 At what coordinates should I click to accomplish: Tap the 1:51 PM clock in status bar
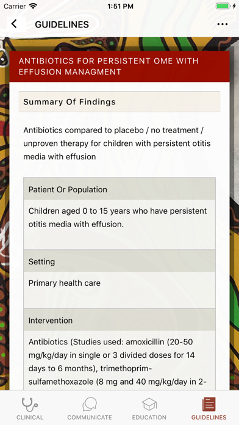[120, 6]
